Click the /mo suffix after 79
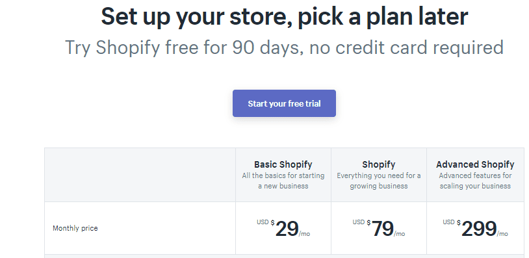529x258 pixels. pos(400,234)
